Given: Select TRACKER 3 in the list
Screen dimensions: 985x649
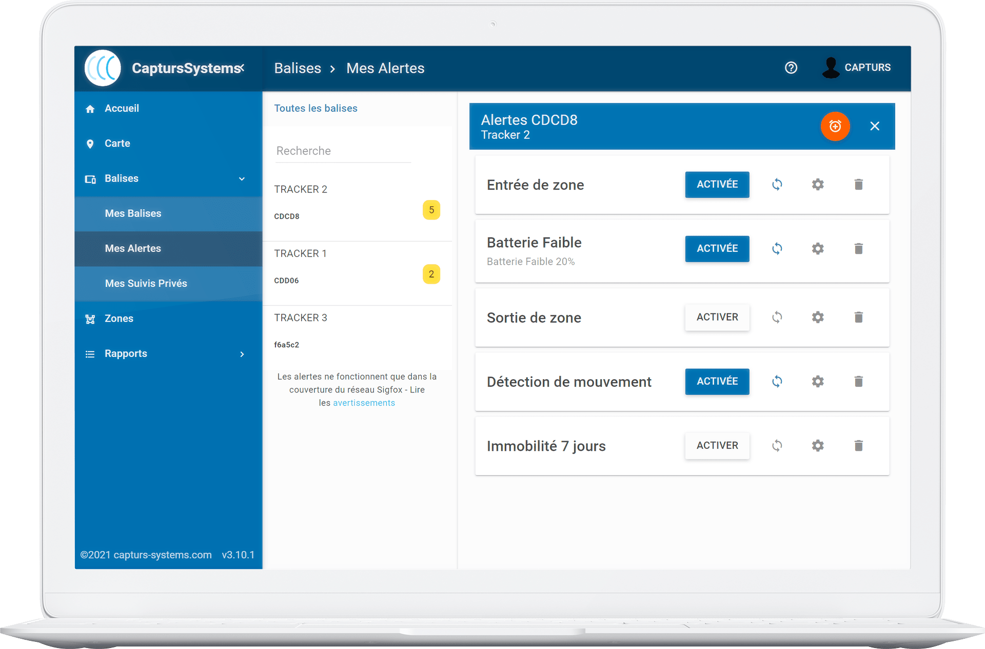Looking at the screenshot, I should click(357, 338).
